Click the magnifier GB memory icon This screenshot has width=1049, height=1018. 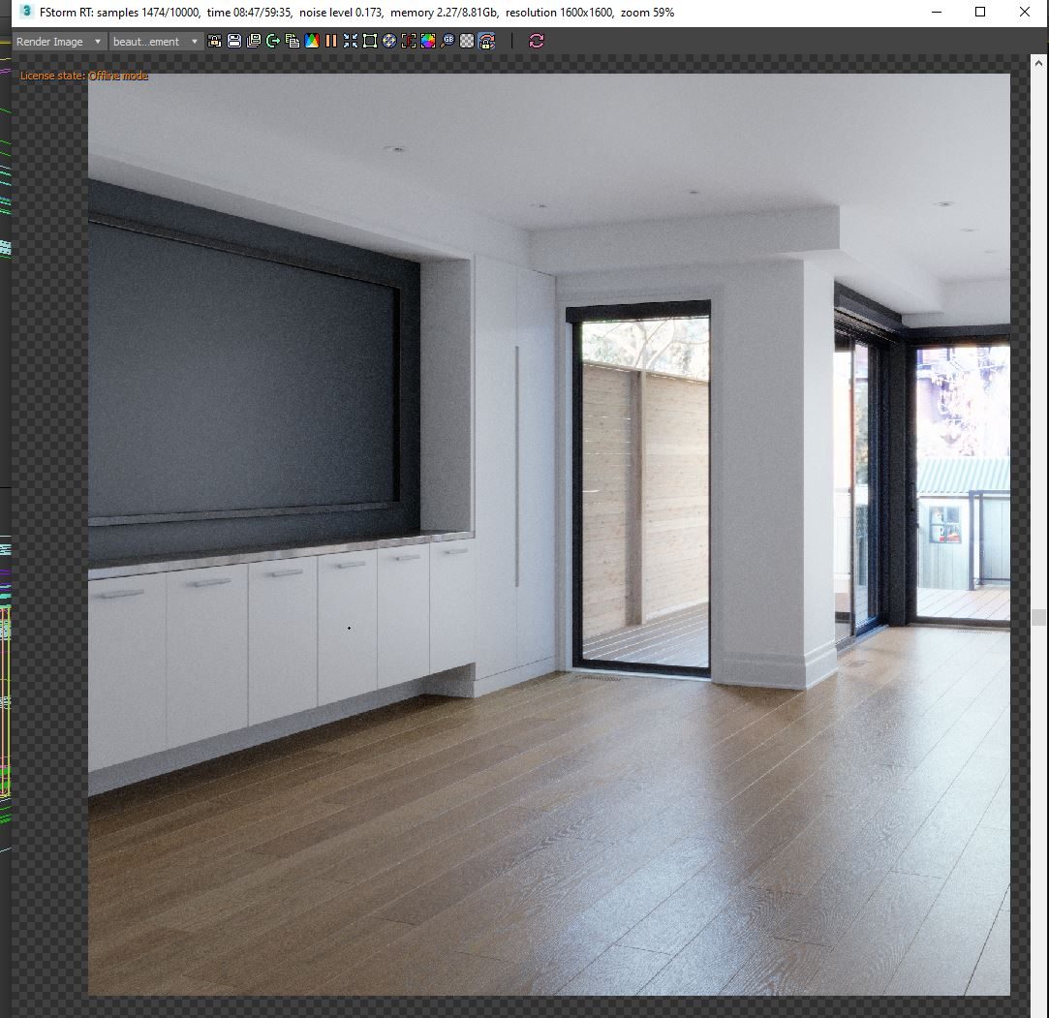click(447, 42)
